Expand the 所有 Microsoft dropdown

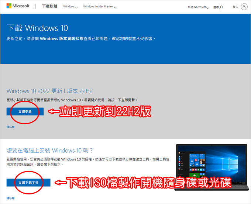[x=198, y=7]
